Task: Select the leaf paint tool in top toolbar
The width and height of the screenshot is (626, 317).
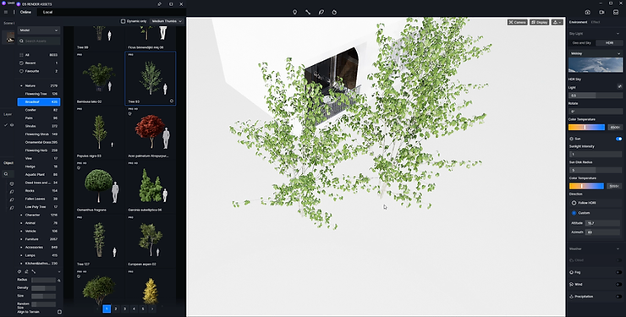Action: pyautogui.click(x=321, y=12)
